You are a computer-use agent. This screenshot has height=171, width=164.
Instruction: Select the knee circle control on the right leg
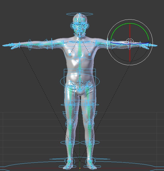90,124
